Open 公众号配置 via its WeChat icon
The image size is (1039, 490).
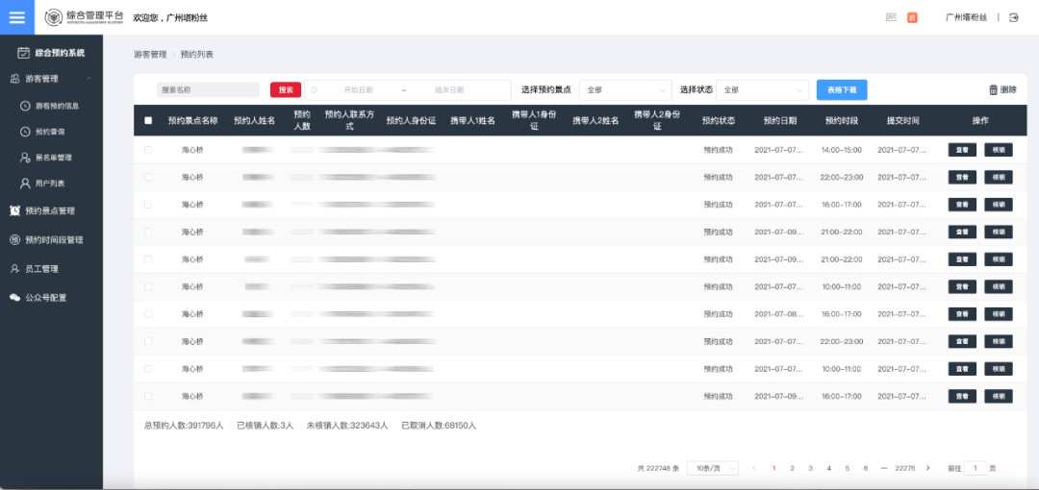(x=14, y=298)
